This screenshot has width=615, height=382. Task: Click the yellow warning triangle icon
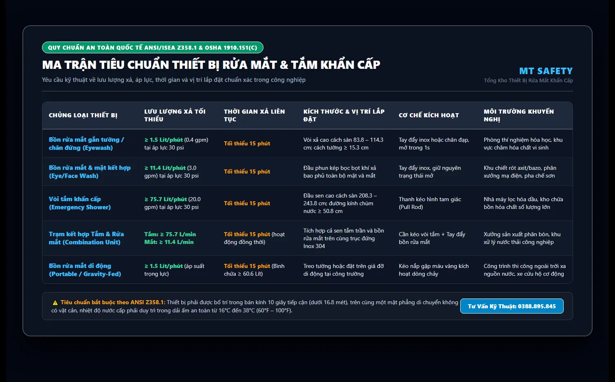click(x=55, y=303)
